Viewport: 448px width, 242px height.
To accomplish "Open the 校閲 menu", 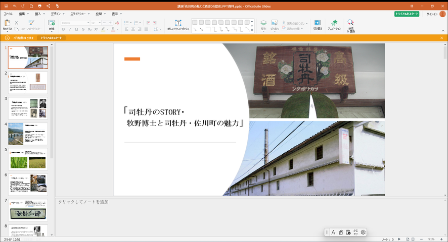I will [x=100, y=14].
